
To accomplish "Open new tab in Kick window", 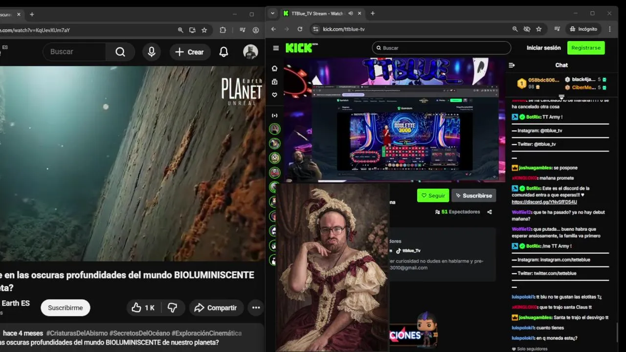I will click(x=373, y=14).
